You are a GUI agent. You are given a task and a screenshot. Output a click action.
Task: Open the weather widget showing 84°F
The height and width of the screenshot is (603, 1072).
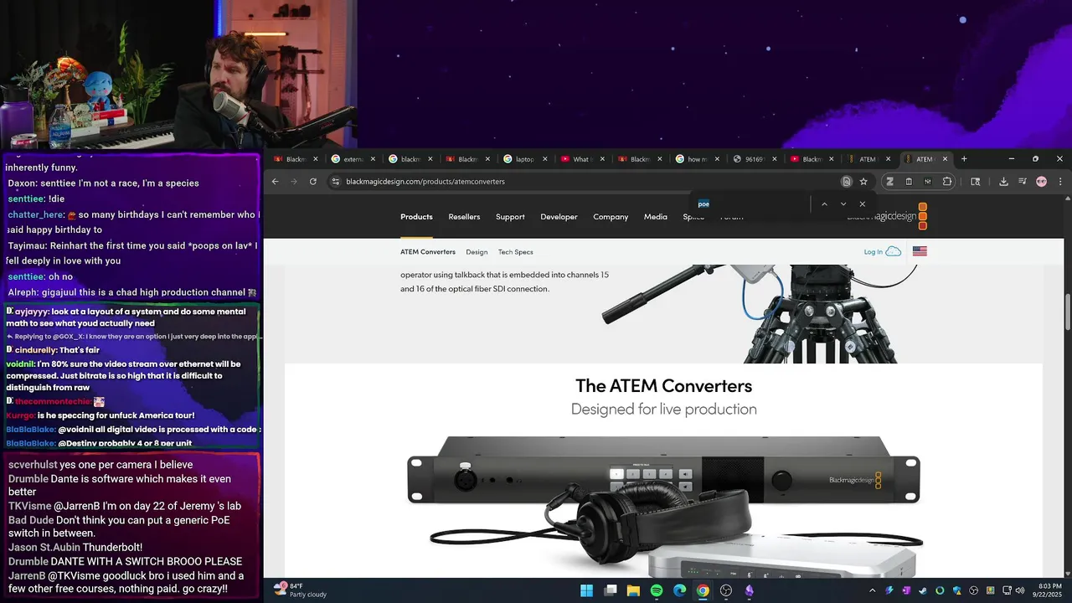tap(300, 590)
